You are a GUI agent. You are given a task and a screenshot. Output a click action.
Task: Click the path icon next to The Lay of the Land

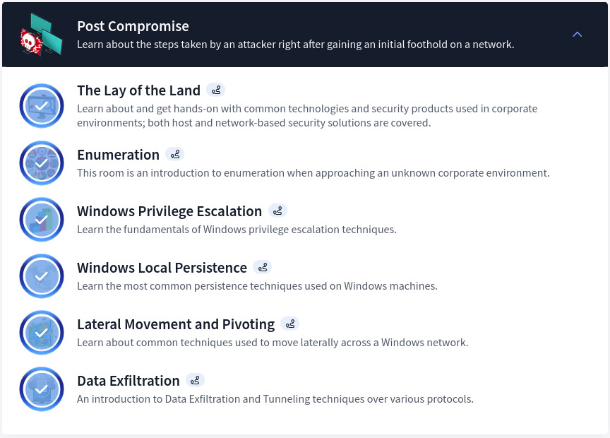pos(216,90)
